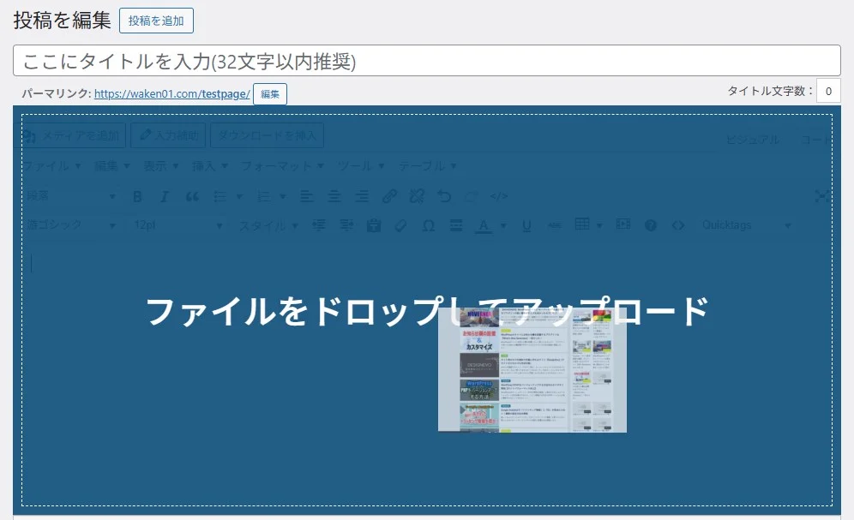Apply bulleted list formatting
Screen dimensions: 854x520
tap(220, 196)
